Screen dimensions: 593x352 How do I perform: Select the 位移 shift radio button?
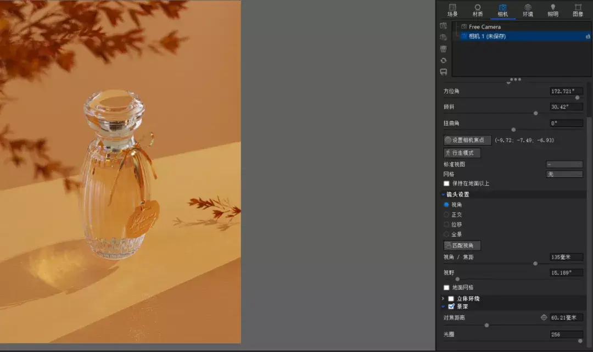tap(446, 224)
